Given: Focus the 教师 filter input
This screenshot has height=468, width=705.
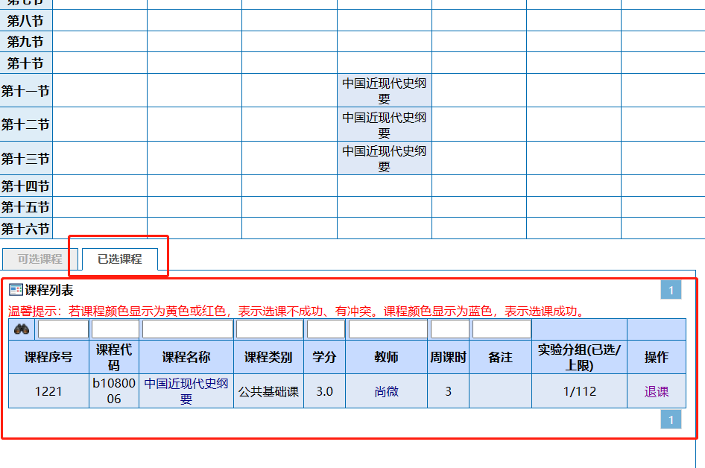Looking at the screenshot, I should [x=388, y=329].
